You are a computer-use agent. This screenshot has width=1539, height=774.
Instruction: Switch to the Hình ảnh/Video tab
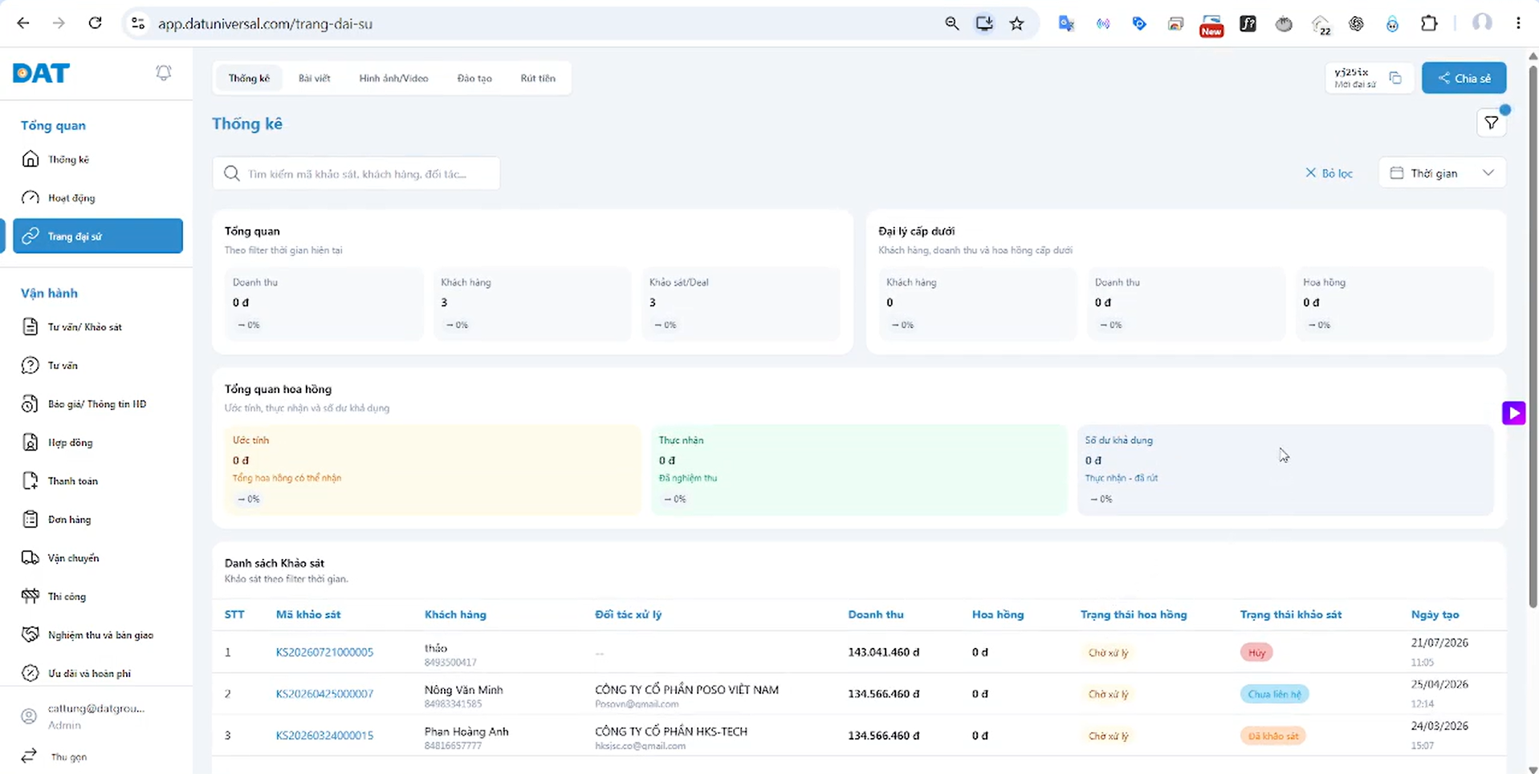(393, 78)
